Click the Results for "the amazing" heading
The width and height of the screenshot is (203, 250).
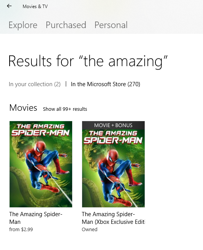88,61
